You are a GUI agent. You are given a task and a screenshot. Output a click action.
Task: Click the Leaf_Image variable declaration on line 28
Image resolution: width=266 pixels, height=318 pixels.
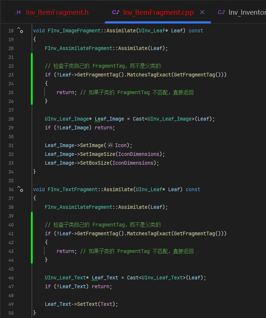coord(109,119)
